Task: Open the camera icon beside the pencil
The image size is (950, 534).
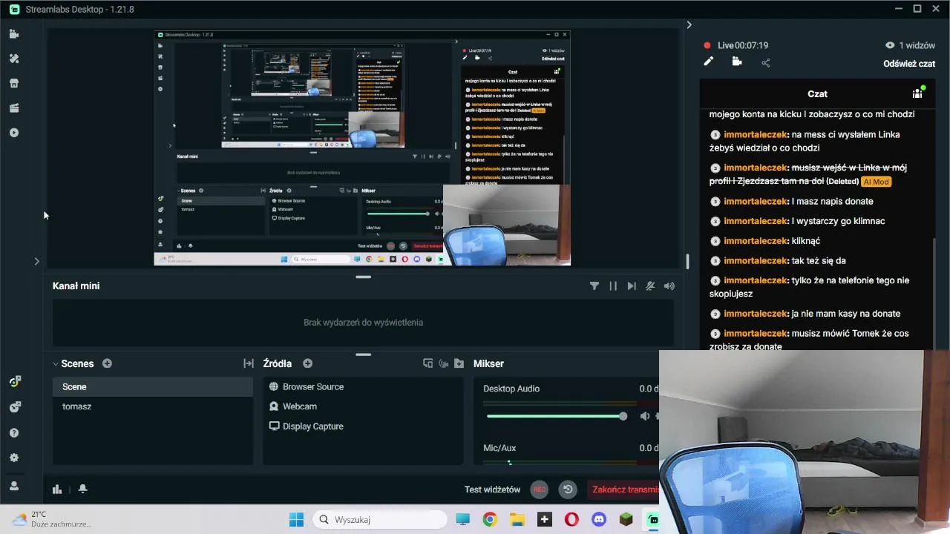Action: [737, 62]
